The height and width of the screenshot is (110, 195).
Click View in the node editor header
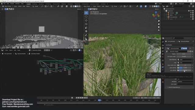click(x=6, y=50)
